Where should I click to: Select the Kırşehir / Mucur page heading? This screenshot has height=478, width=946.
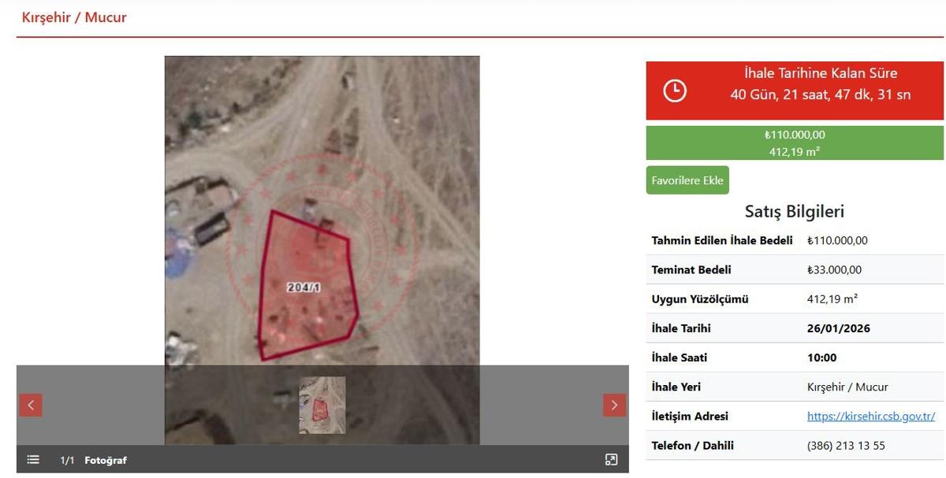pos(74,17)
